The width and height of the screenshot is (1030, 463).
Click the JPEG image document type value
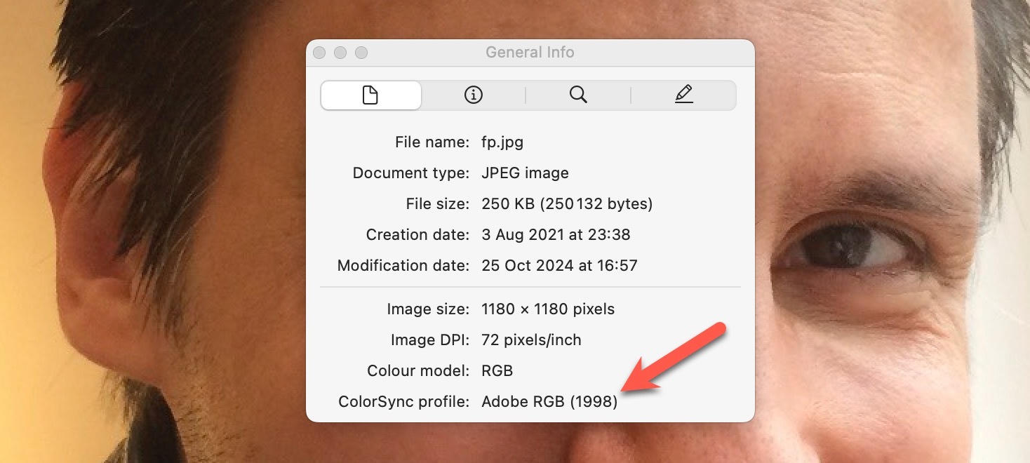525,173
